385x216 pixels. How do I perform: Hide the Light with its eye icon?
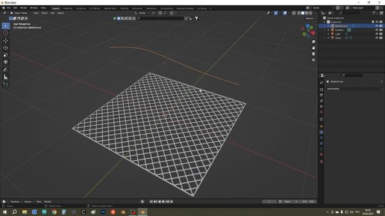tap(377, 34)
